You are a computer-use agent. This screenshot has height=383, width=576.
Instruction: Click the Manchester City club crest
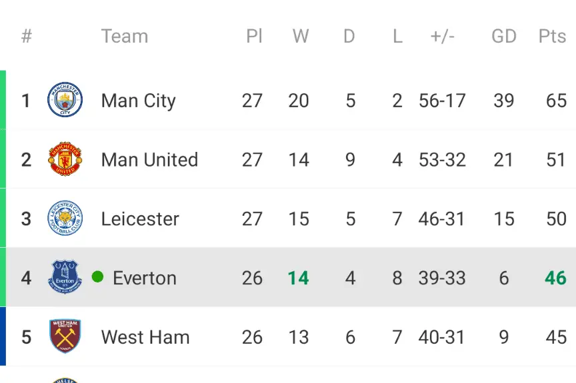[x=65, y=101]
